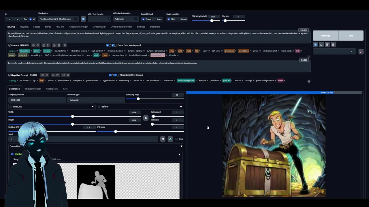Click the blank page icon under Interrupt

[321, 45]
